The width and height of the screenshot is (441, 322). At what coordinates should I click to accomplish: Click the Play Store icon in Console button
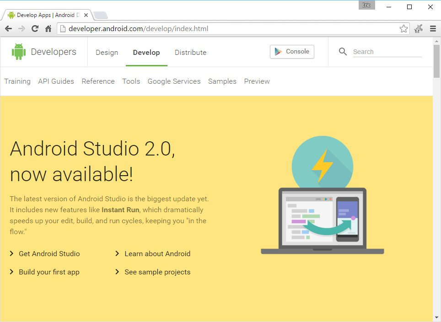tap(278, 52)
